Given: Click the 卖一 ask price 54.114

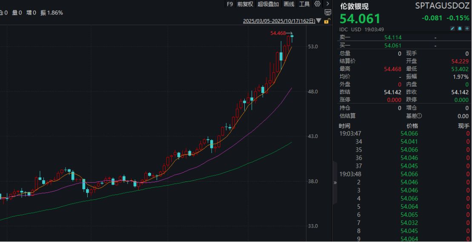Looking at the screenshot, I should tap(393, 37).
